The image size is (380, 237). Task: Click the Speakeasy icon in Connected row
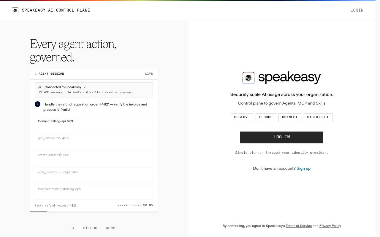click(40, 87)
